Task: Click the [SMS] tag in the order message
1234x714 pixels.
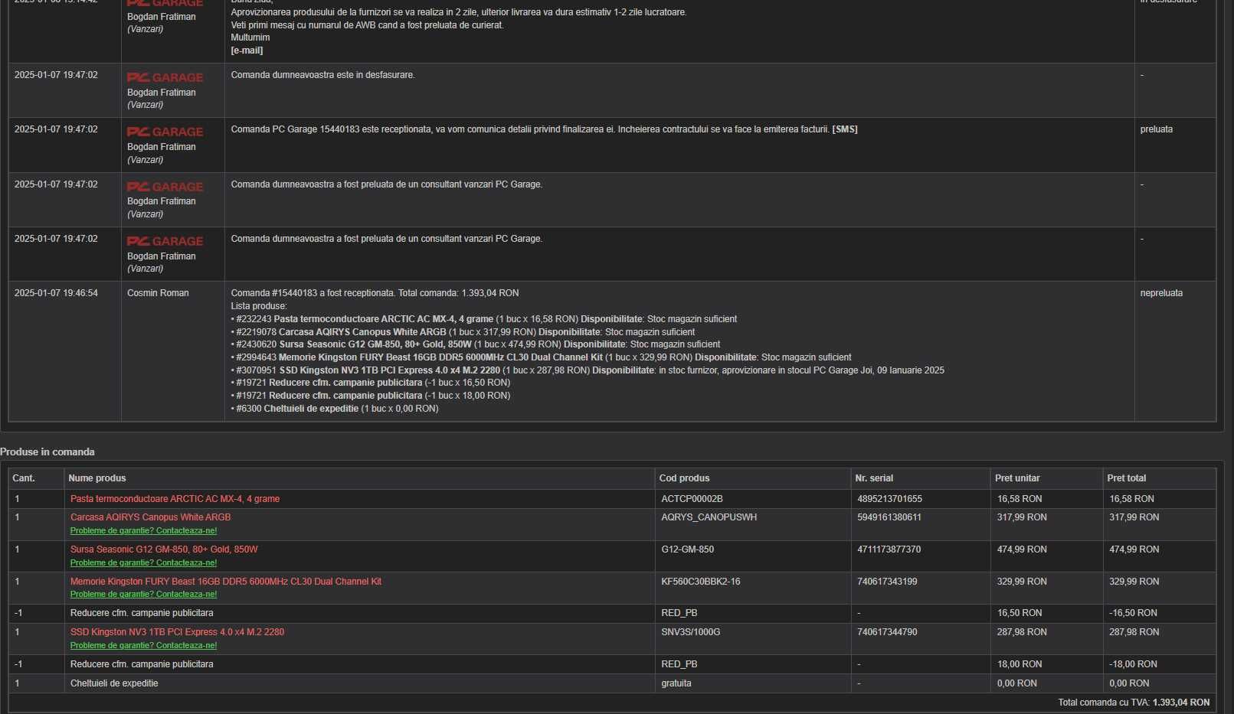Action: pyautogui.click(x=845, y=129)
